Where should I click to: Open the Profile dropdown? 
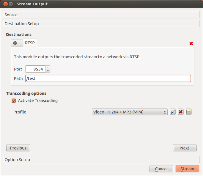(x=130, y=112)
